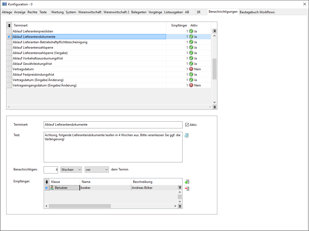Jump to last recipient entry button
The width and height of the screenshot is (309, 231).
click(180, 206)
